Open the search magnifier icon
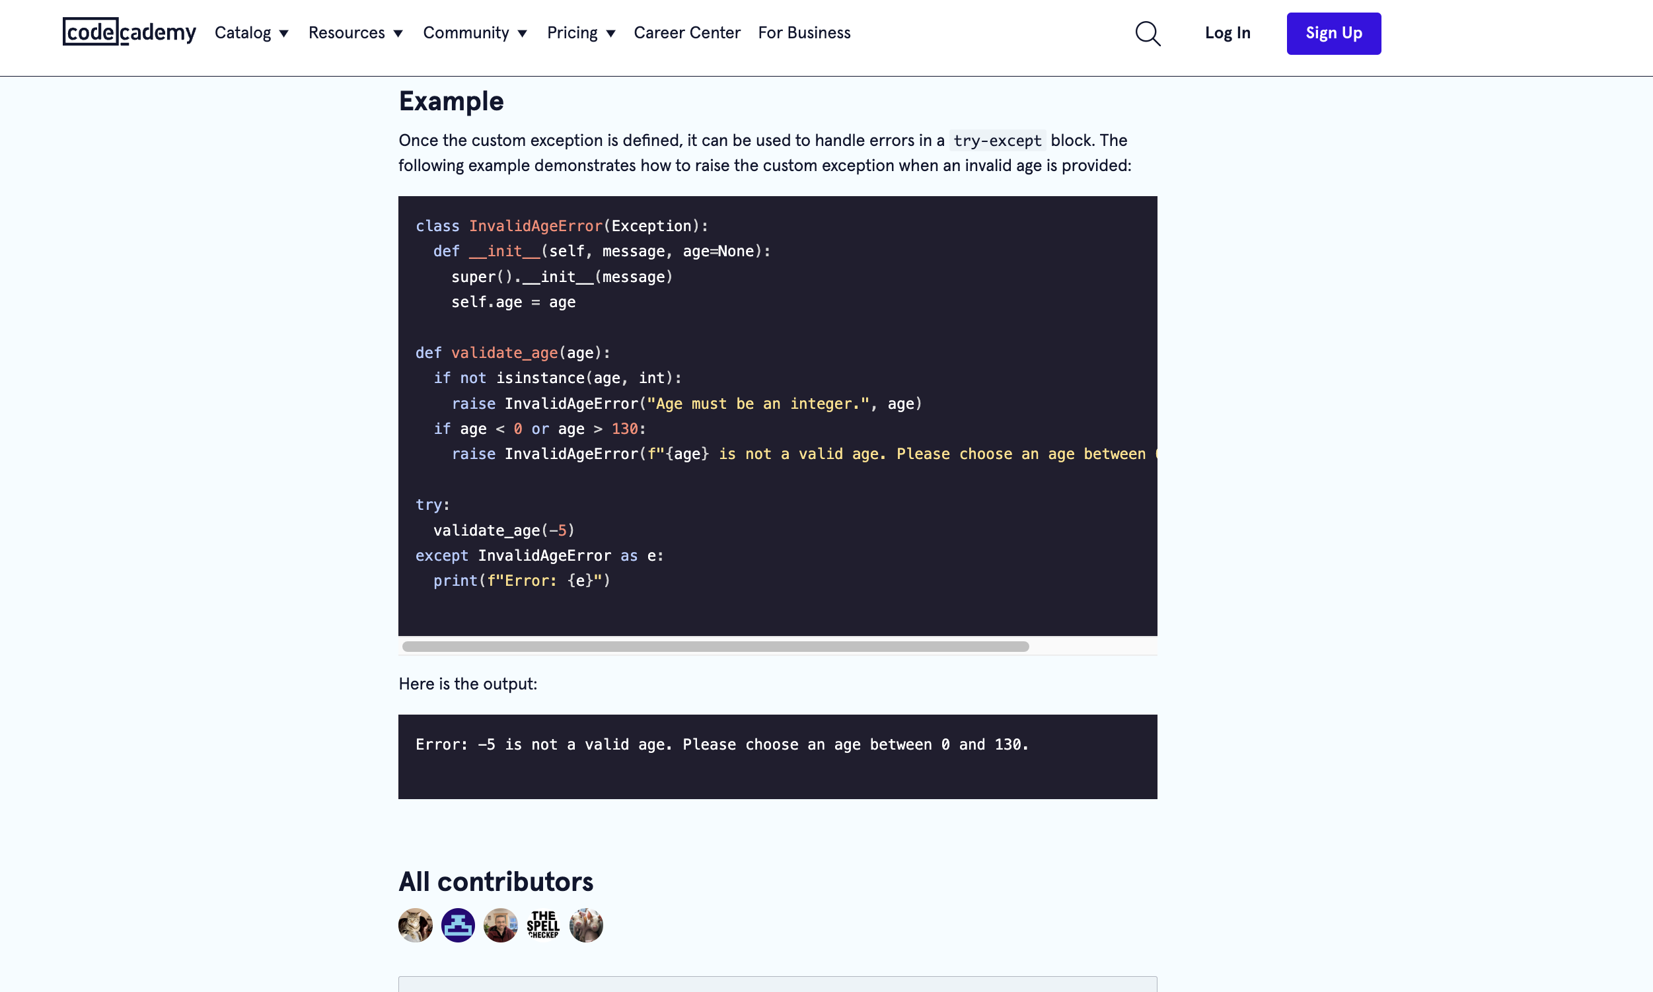This screenshot has width=1653, height=992. point(1148,34)
